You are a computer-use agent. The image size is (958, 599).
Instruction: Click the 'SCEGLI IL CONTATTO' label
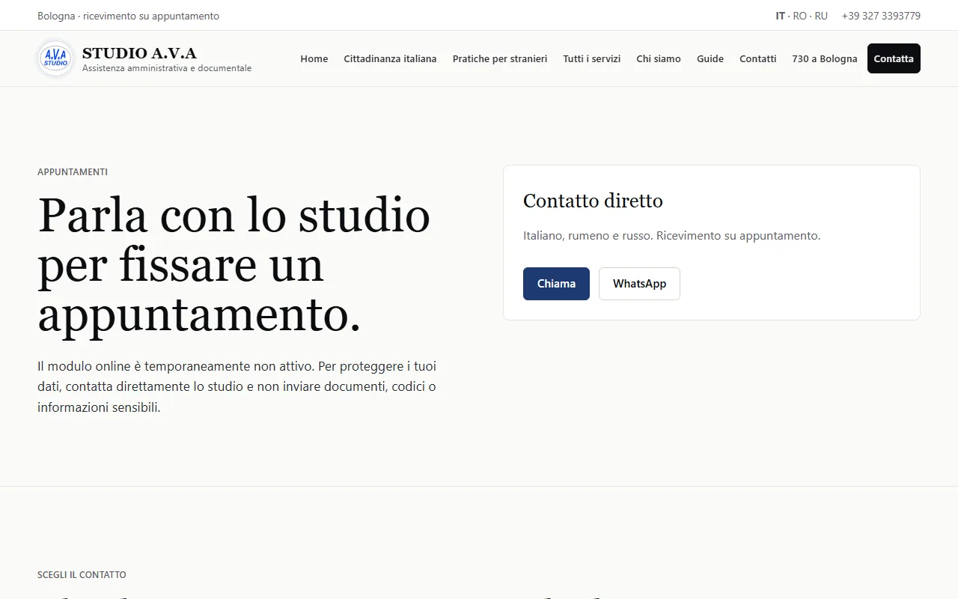click(x=82, y=575)
